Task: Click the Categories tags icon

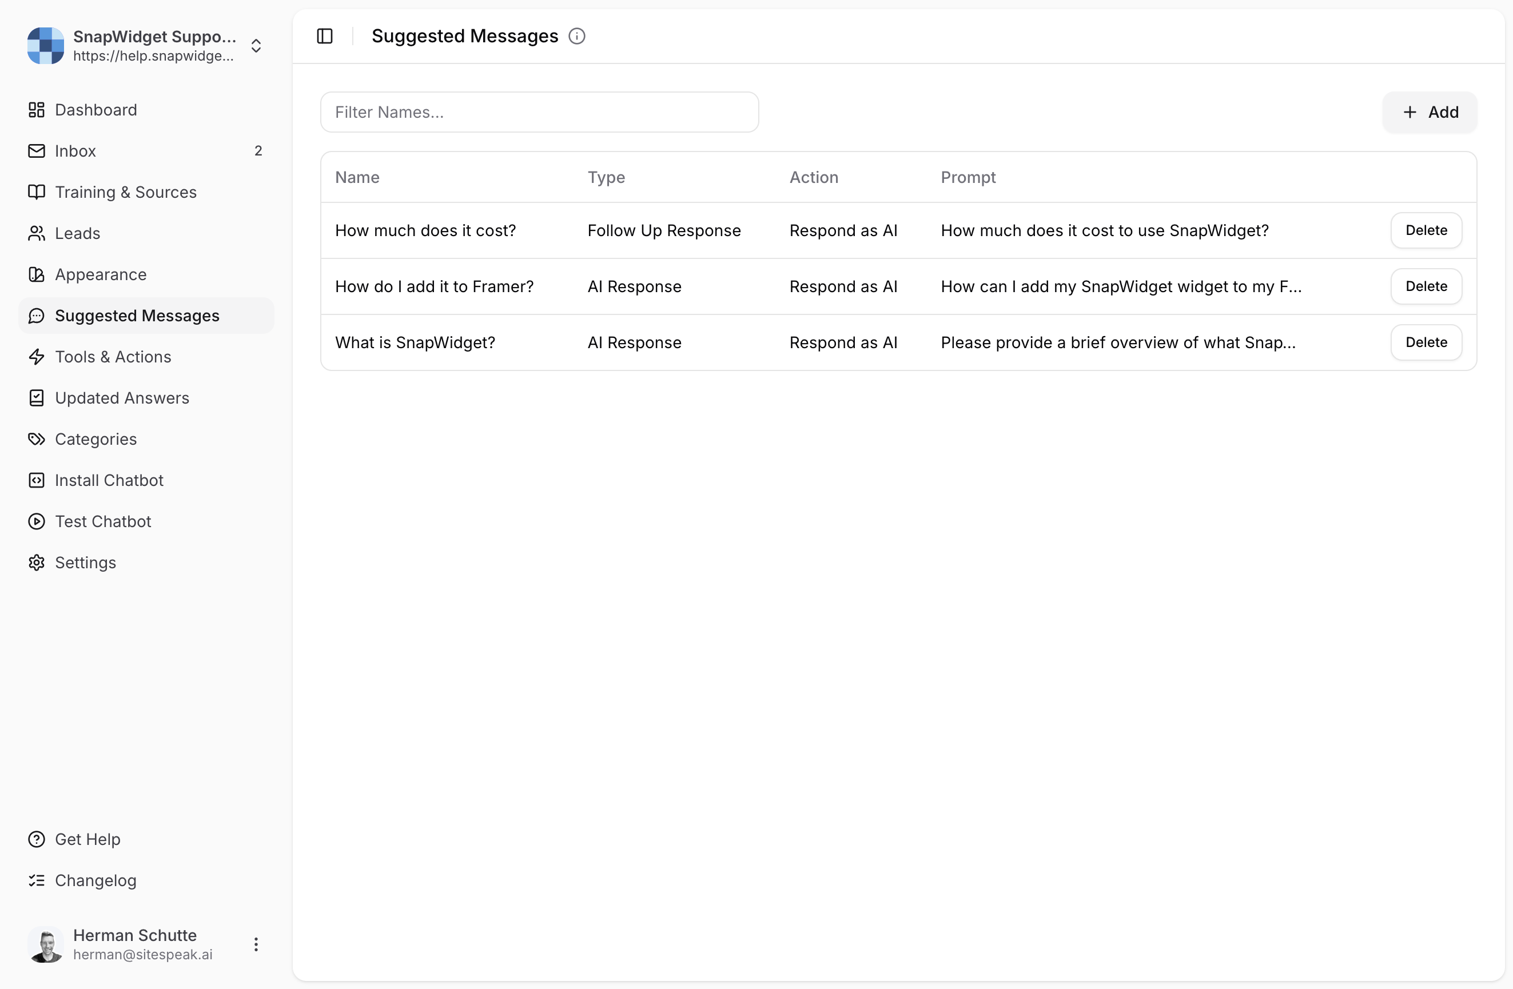Action: (x=36, y=439)
